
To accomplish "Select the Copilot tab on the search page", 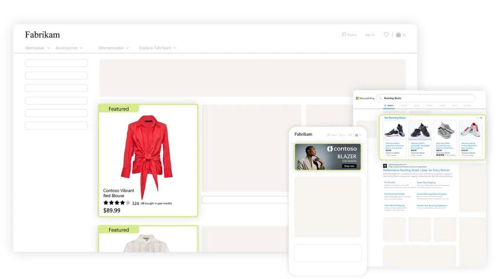I will pyautogui.click(x=403, y=106).
